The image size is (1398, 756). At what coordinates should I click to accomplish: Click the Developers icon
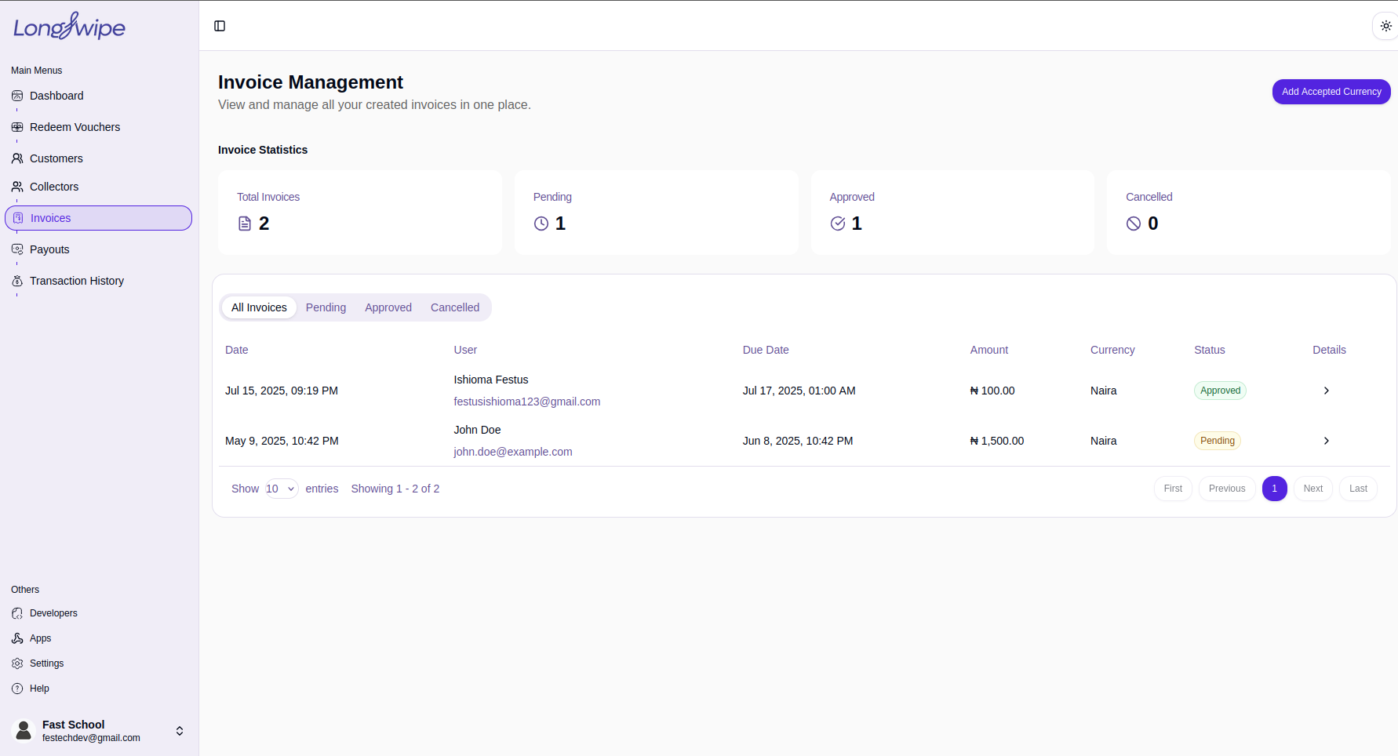[17, 613]
